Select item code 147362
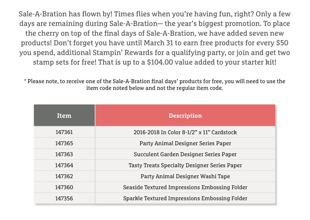Viewport: 310px width, 220px height. coord(64,176)
